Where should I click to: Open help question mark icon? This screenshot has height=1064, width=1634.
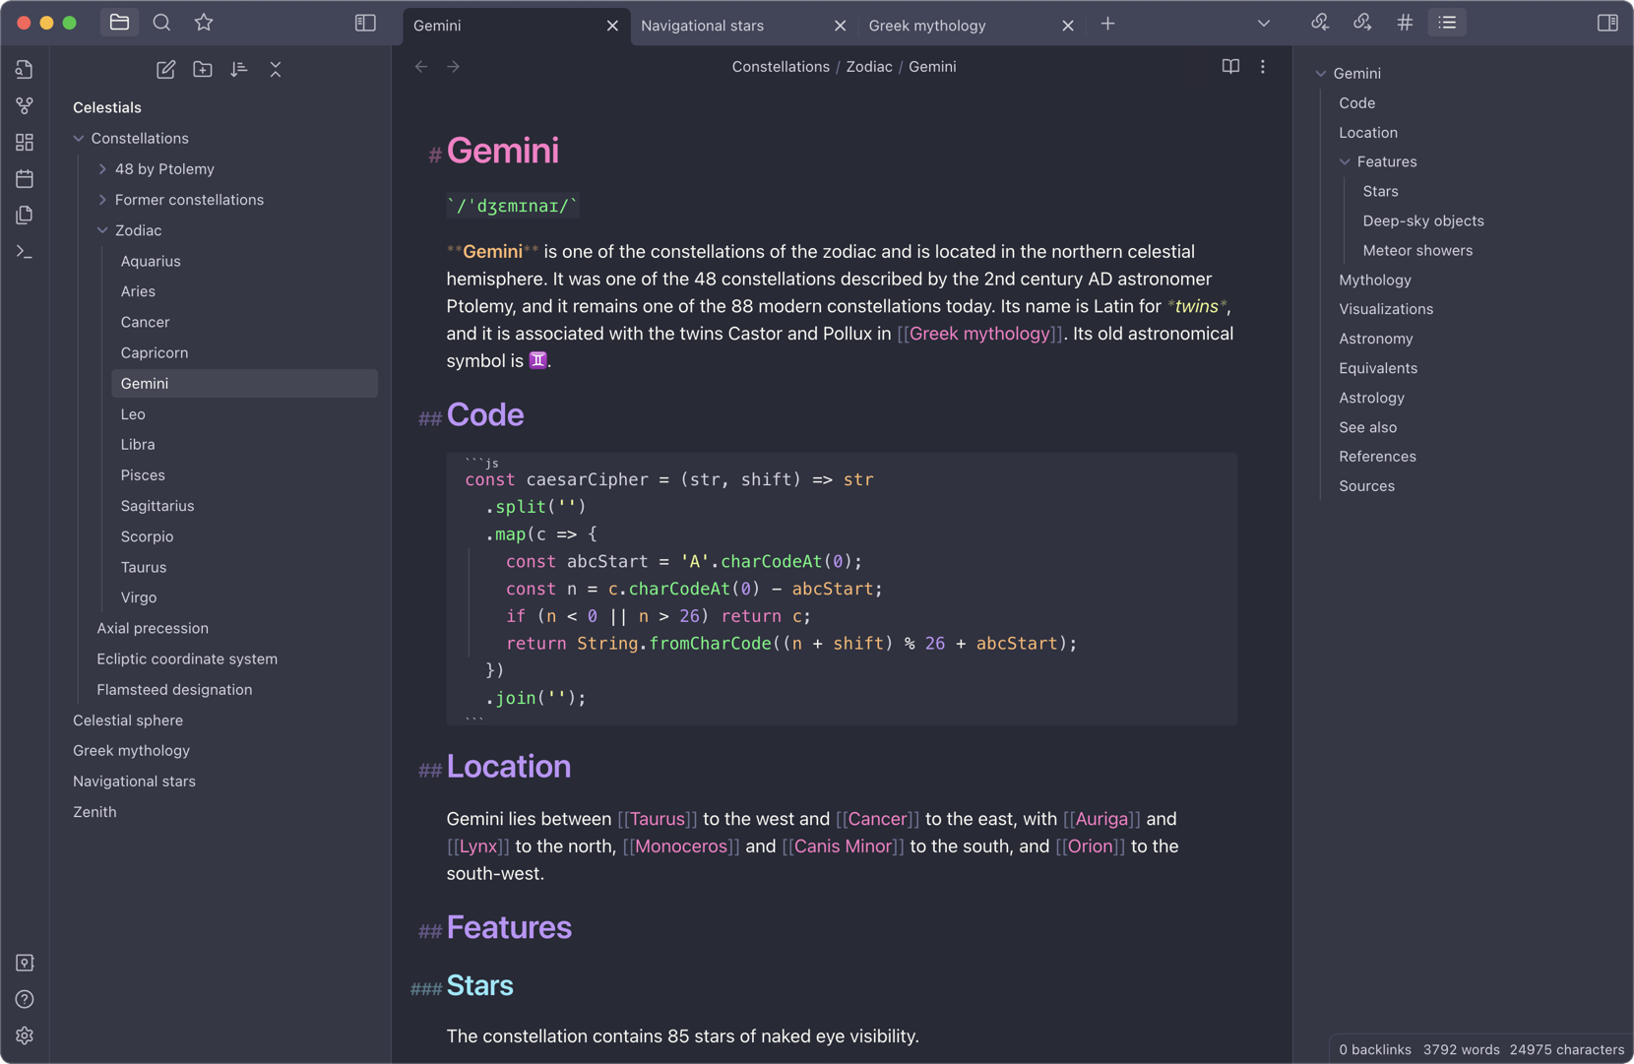pyautogui.click(x=25, y=999)
